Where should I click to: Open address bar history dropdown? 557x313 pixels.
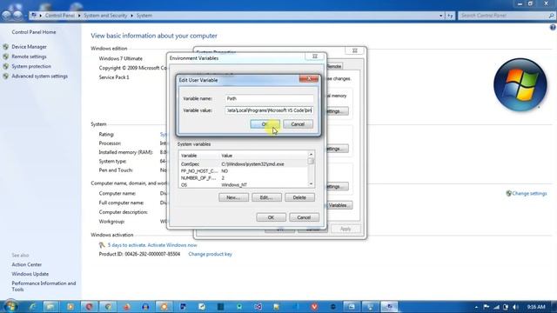click(x=441, y=16)
